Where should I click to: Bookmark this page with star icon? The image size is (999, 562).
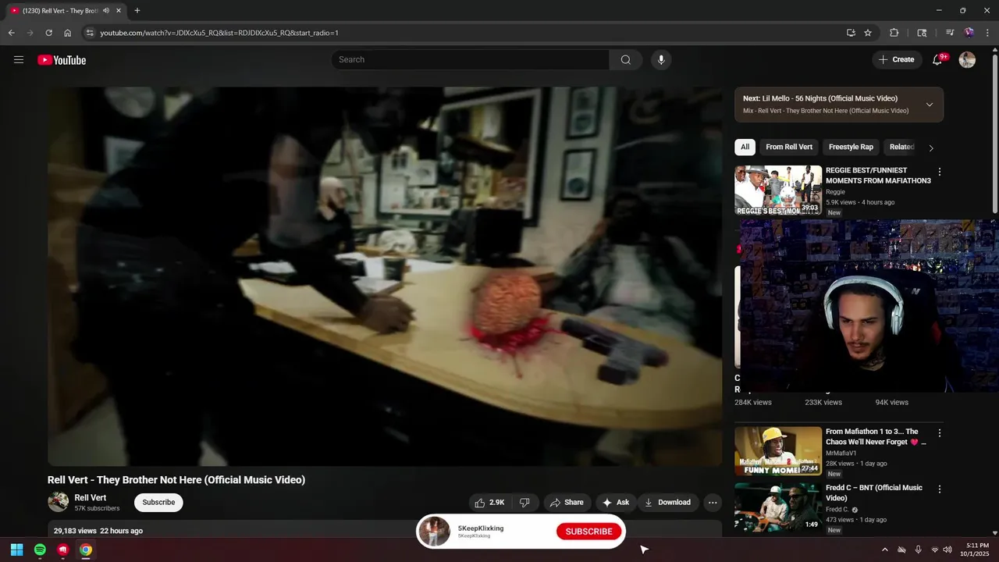(x=868, y=33)
